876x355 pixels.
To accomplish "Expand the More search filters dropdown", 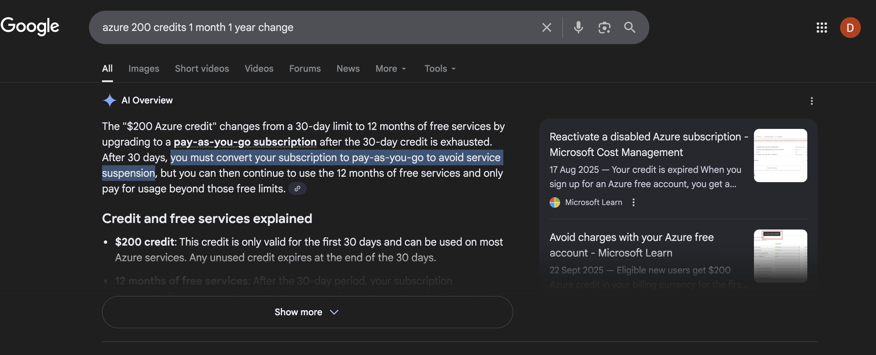I will pyautogui.click(x=390, y=69).
